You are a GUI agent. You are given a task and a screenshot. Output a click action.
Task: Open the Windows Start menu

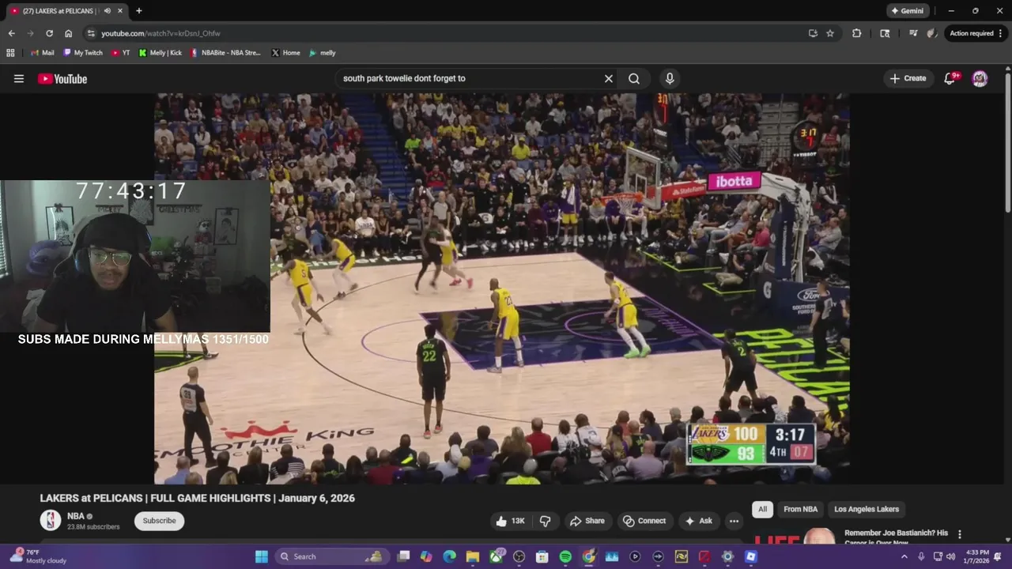pyautogui.click(x=262, y=556)
